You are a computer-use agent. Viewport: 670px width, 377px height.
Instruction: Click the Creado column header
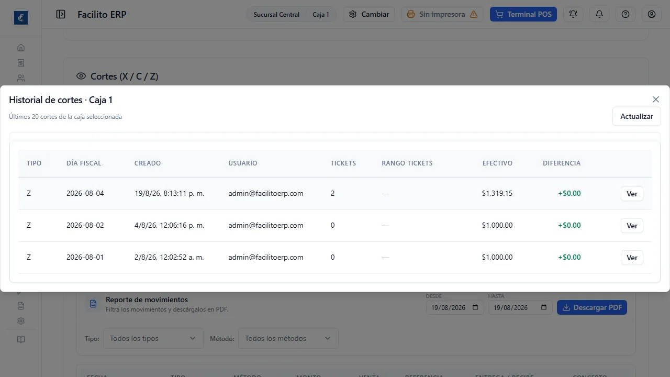pyautogui.click(x=148, y=163)
